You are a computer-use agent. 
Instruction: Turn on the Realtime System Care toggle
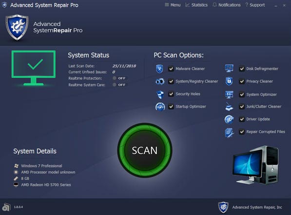(x=119, y=85)
